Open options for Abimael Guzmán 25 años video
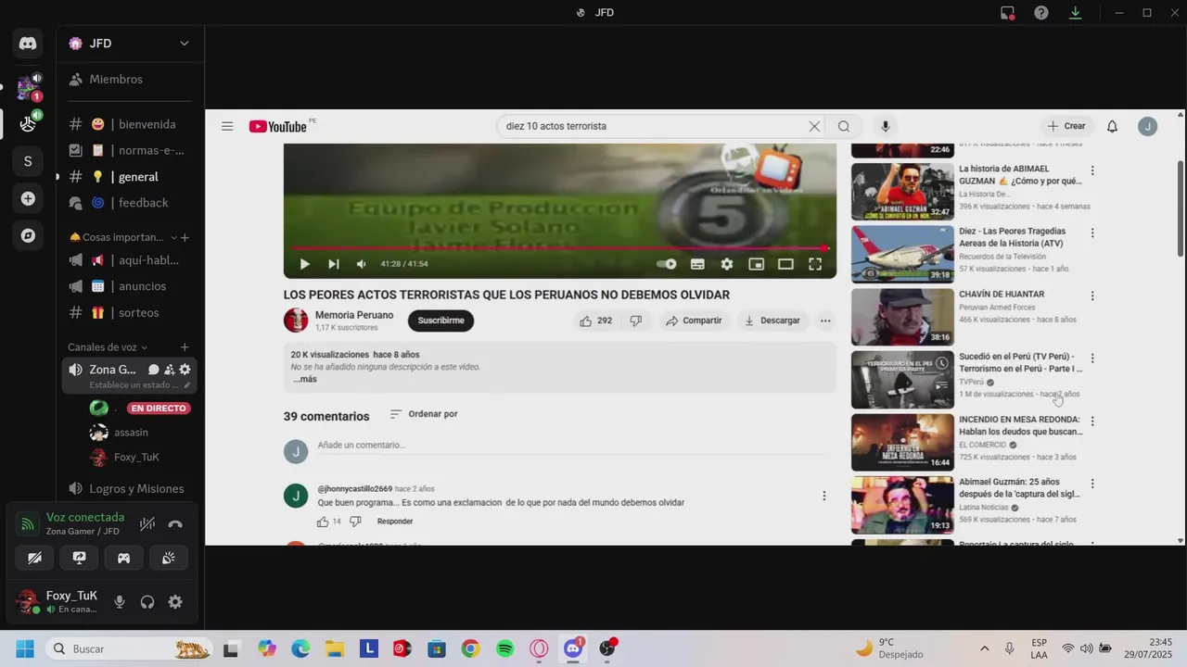This screenshot has height=667, width=1187. coord(1092,484)
